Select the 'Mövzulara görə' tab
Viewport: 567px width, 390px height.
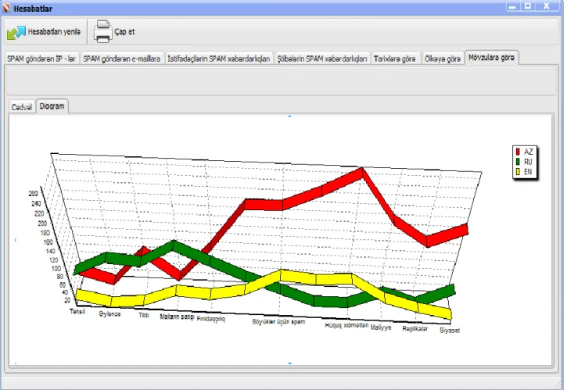tap(491, 58)
